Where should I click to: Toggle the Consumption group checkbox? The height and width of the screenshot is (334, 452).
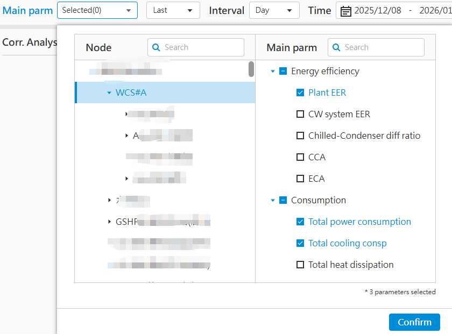coord(283,200)
